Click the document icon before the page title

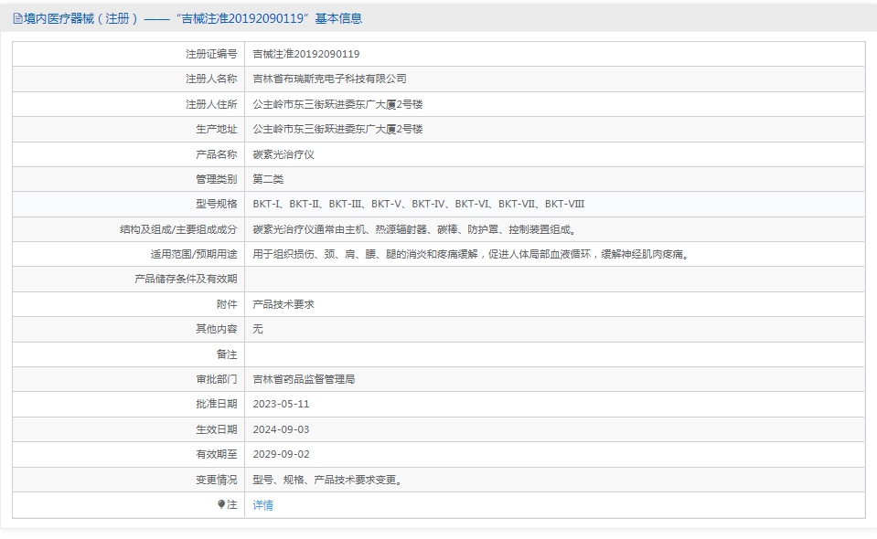pyautogui.click(x=18, y=19)
